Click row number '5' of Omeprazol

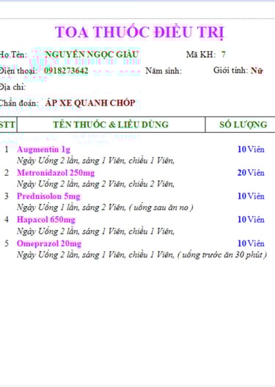7,243
